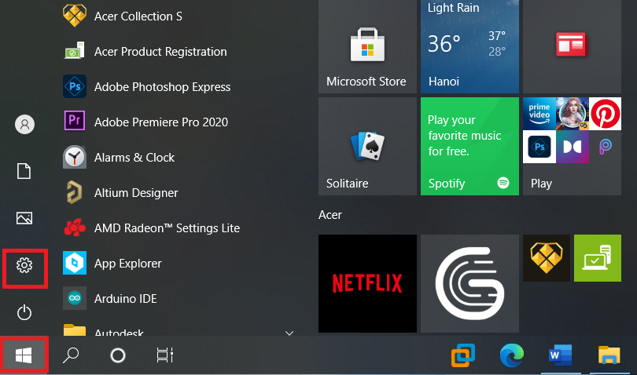Launch the Netflix tile
Image resolution: width=637 pixels, height=375 pixels.
tap(368, 283)
